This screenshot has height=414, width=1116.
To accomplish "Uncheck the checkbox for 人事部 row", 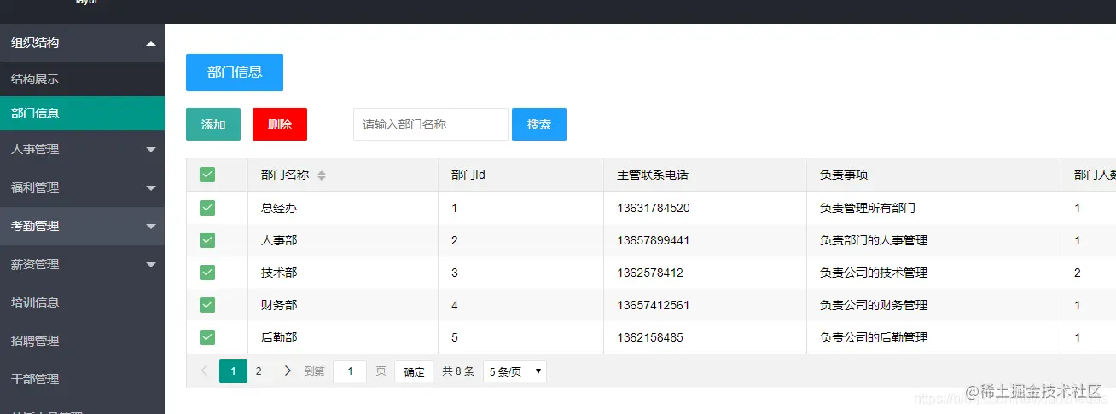I will click(207, 240).
